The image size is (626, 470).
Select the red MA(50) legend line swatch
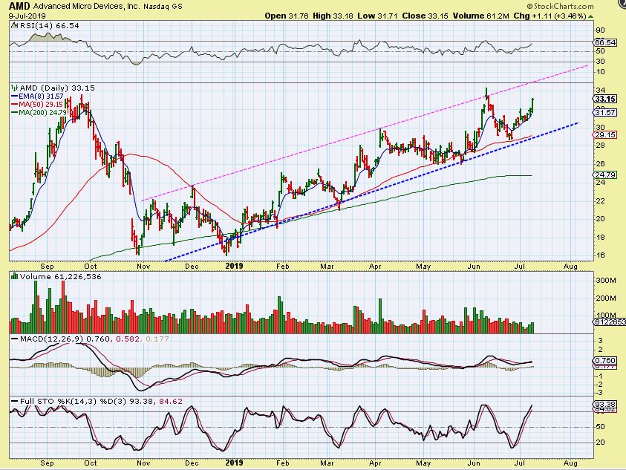point(15,105)
